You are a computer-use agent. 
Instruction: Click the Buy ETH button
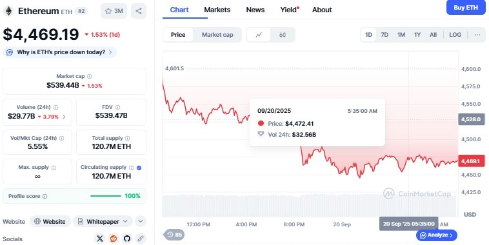(466, 8)
